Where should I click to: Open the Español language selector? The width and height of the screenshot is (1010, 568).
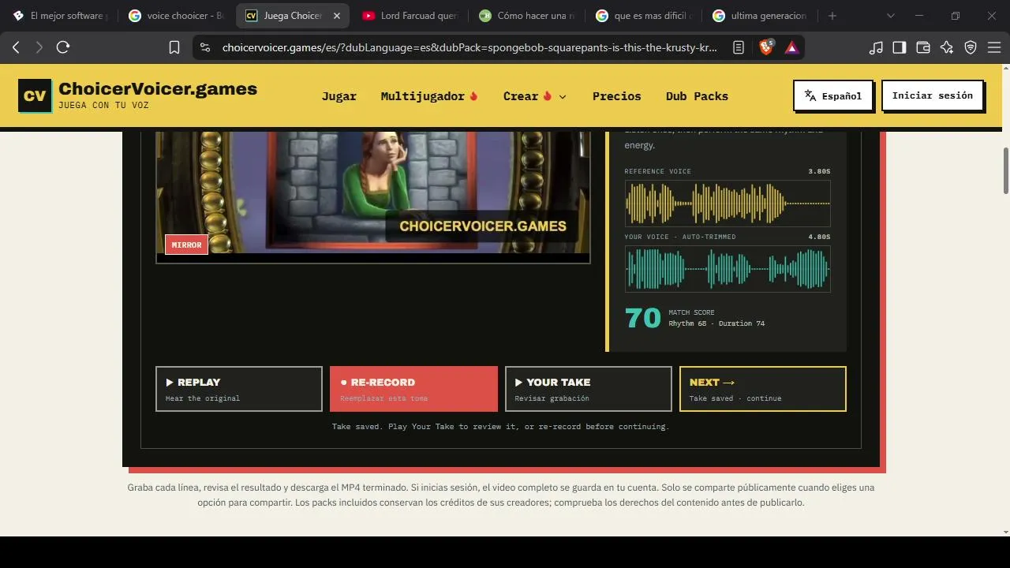coord(833,95)
